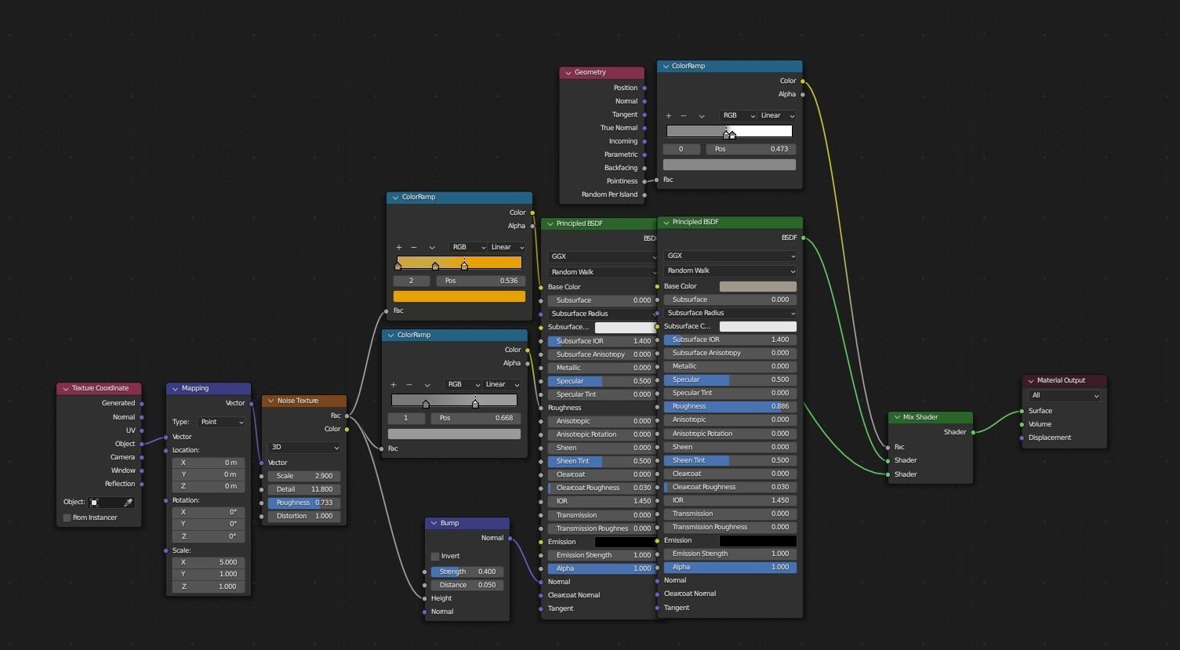Click the Texture Coordinate Object picker field
The width and height of the screenshot is (1180, 650).
pyautogui.click(x=111, y=502)
